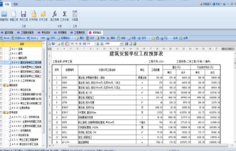Viewport: 236px width, 151px height.
Task: Open the 单价修改 tab
Action: [44, 33]
